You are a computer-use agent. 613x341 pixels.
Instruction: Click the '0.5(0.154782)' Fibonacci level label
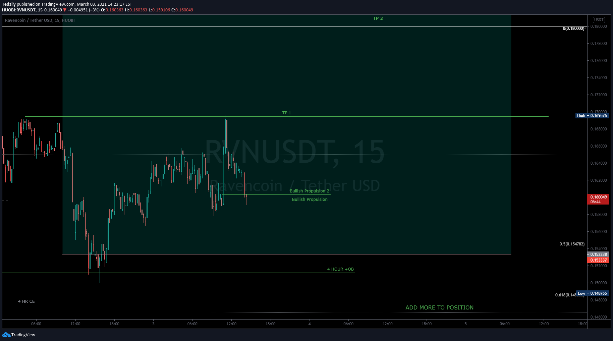(572, 244)
